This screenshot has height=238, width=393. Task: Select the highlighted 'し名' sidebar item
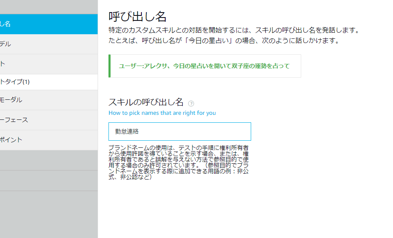pos(49,24)
